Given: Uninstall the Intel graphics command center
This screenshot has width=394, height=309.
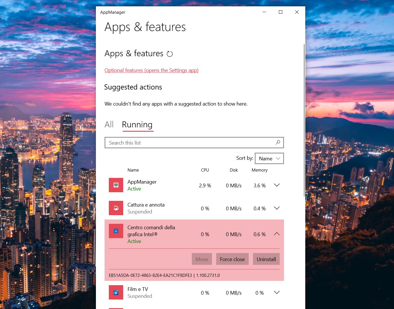Looking at the screenshot, I should click(x=266, y=259).
